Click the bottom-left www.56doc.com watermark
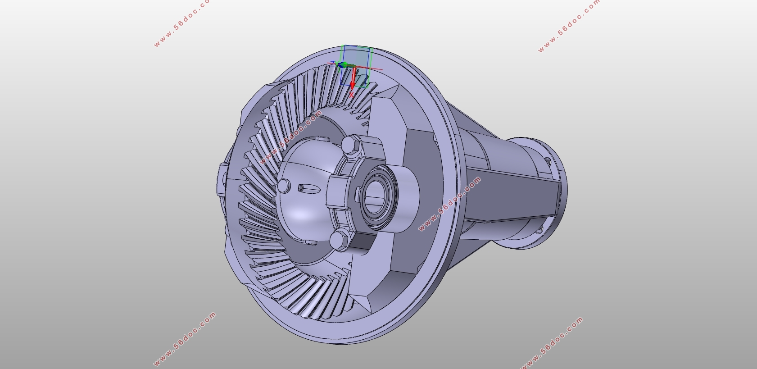The width and height of the screenshot is (757, 369). (x=185, y=339)
